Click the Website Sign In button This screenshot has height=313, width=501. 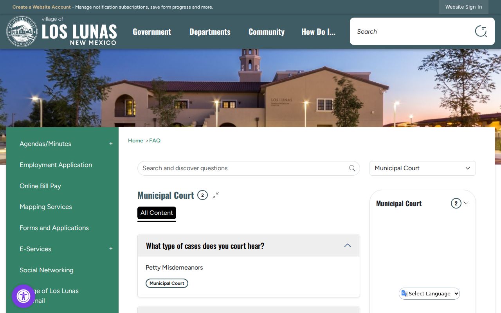(463, 7)
